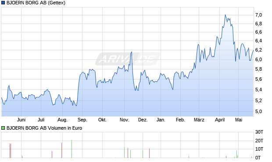Click the 6,6 price axis value
The height and width of the screenshot is (162, 272).
pyautogui.click(x=258, y=32)
